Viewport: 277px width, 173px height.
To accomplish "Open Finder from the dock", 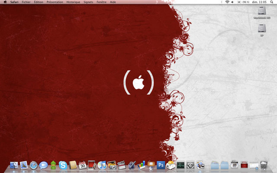I will pyautogui.click(x=14, y=165).
